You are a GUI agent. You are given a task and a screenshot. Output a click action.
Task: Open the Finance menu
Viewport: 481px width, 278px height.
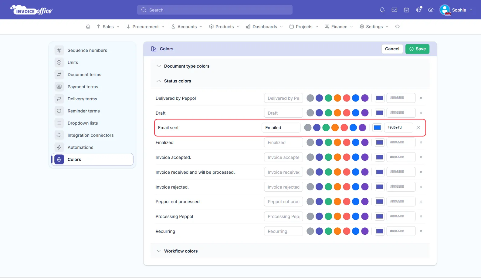tap(339, 27)
